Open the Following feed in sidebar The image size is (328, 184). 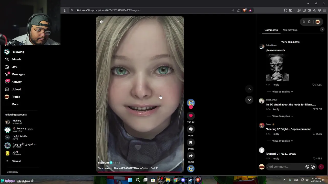pos(18,52)
